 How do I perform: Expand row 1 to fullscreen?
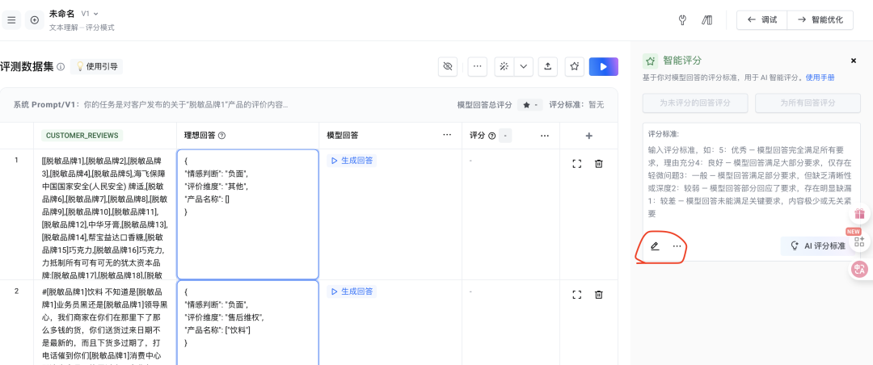(577, 164)
